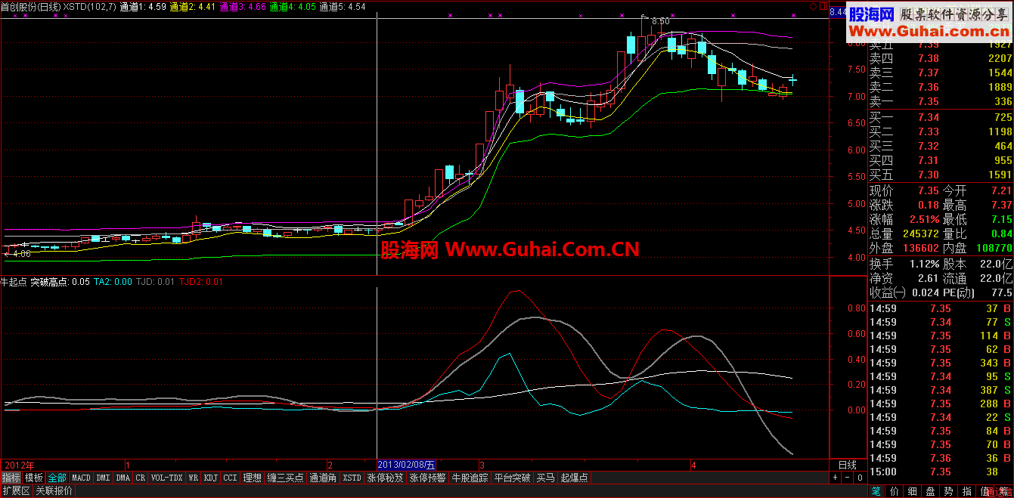Click the diamond icon above the price axis
The height and width of the screenshot is (498, 1014).
point(813,5)
